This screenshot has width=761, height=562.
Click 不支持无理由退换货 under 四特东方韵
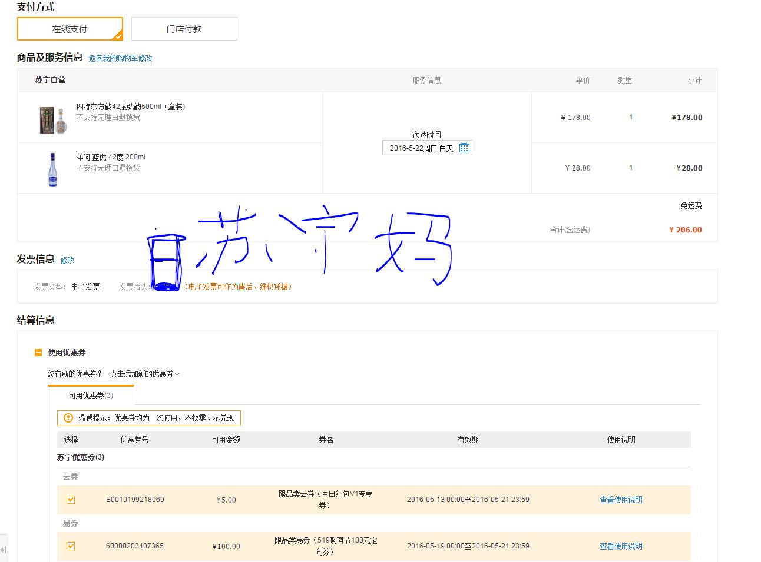click(x=108, y=117)
